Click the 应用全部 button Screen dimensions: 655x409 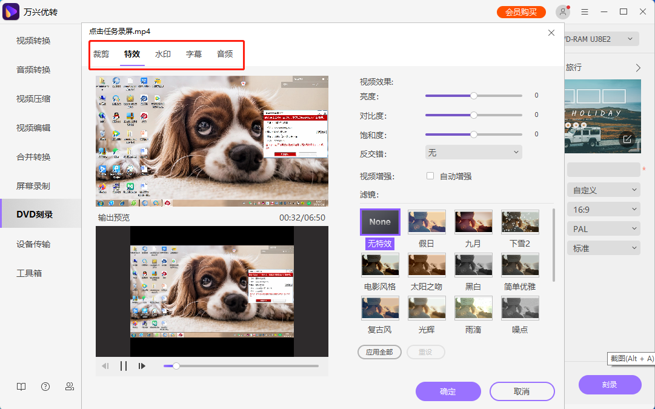point(379,352)
